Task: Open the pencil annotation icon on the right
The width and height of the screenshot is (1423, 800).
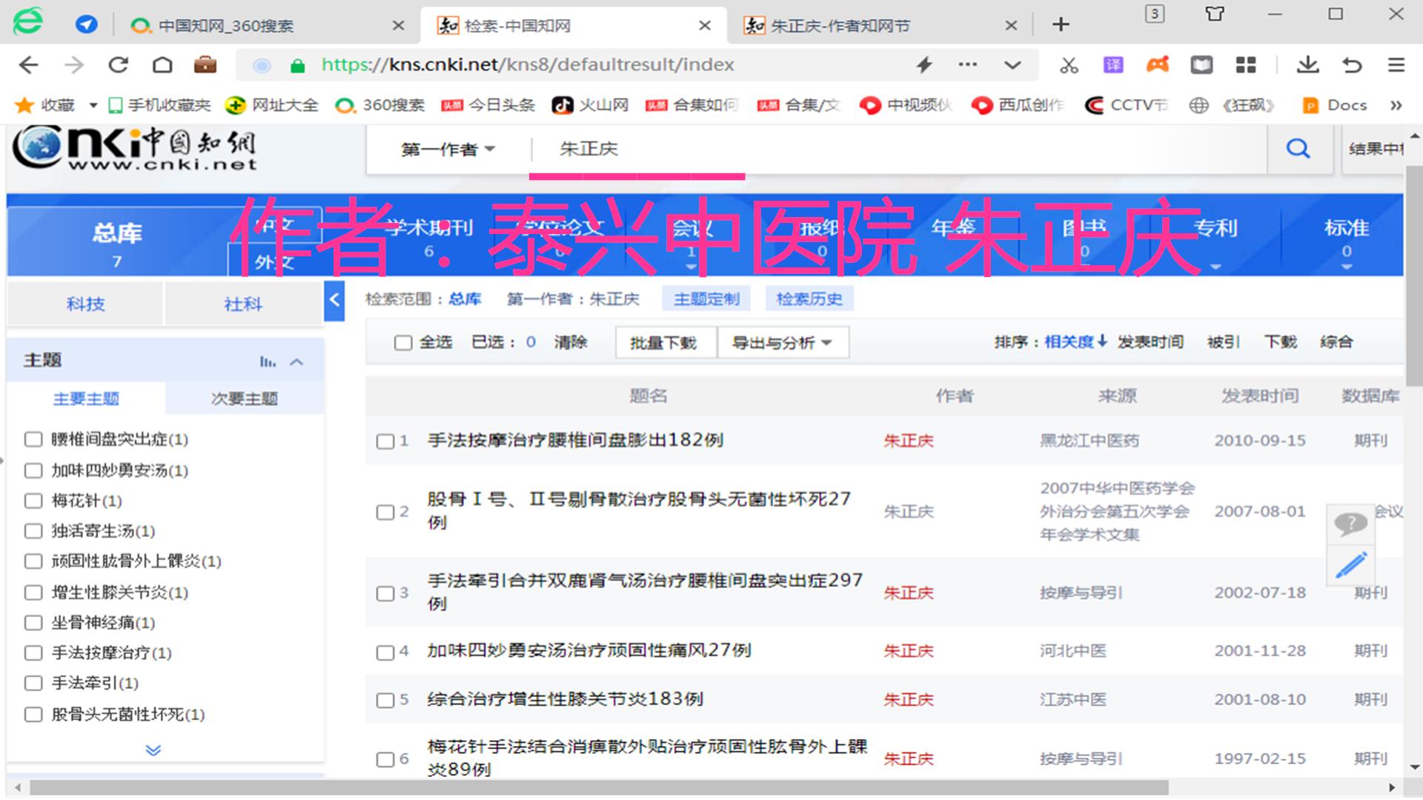Action: point(1350,564)
